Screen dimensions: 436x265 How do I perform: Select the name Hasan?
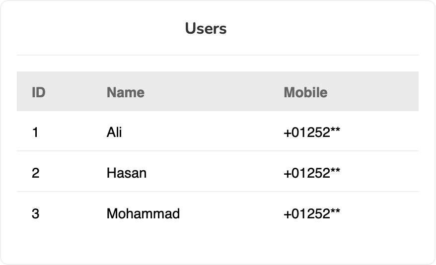[x=126, y=173]
